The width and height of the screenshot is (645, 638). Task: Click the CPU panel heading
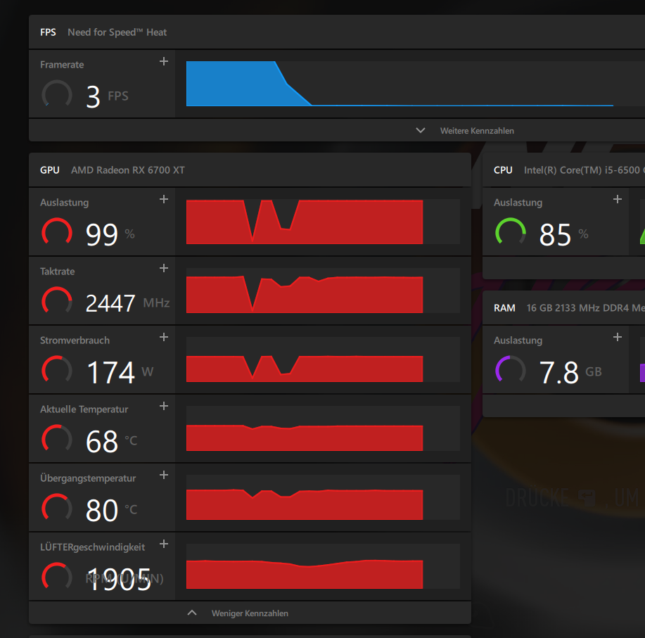coord(503,170)
